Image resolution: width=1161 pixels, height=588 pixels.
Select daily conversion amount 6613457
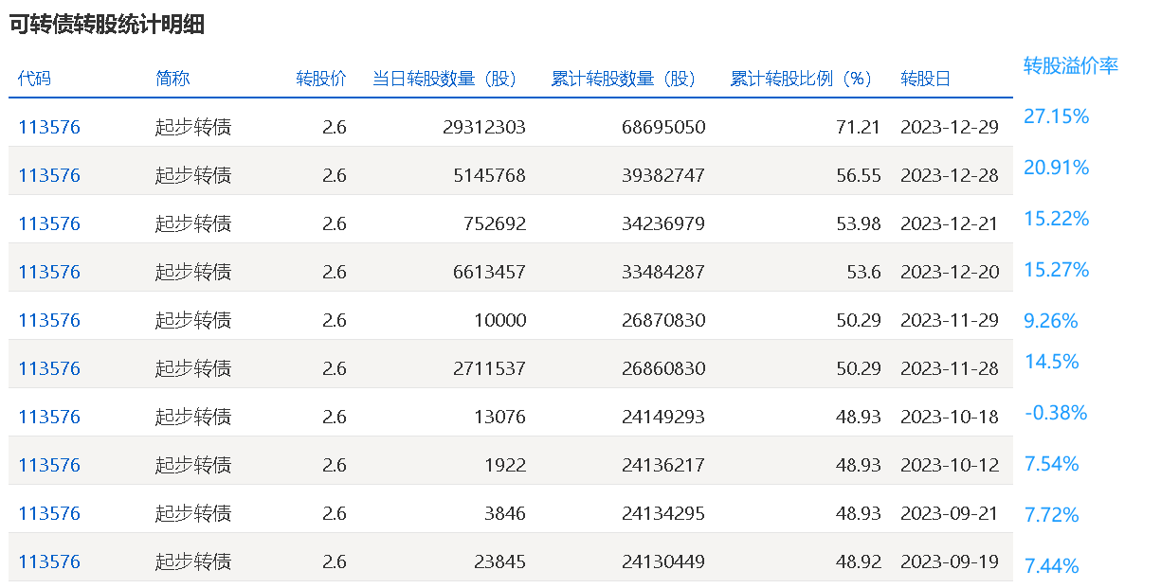pyautogui.click(x=490, y=272)
